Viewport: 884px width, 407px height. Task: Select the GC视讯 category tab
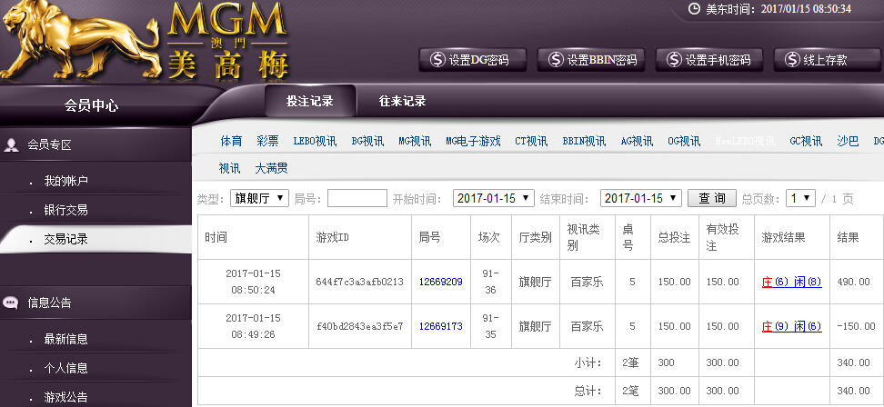pos(806,142)
